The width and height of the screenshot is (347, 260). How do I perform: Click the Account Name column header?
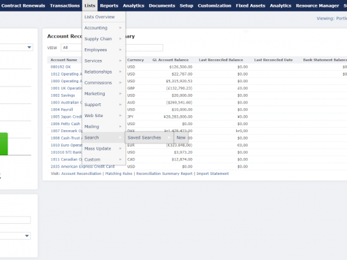64,60
